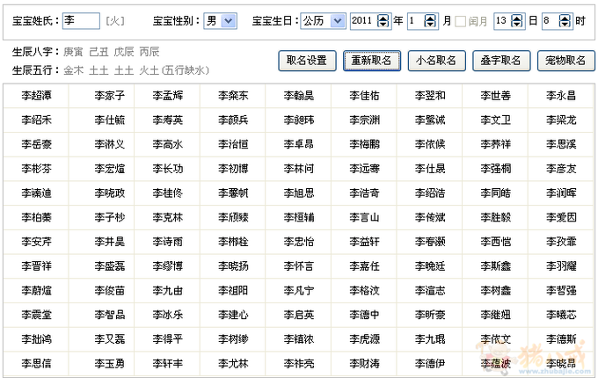Select the name 李九由
The image size is (598, 378).
tap(167, 291)
